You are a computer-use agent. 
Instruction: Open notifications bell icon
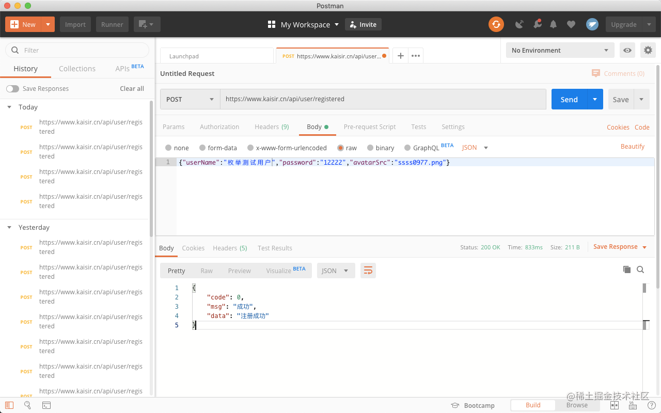[554, 24]
